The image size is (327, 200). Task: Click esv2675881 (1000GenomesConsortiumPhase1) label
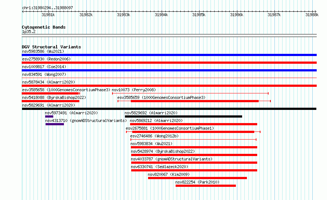point(170,128)
